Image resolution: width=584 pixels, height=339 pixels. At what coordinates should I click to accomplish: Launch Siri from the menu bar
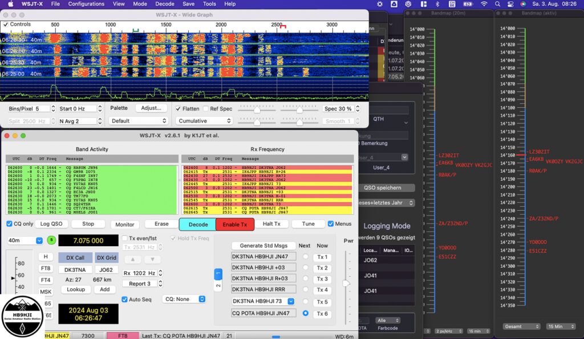(523, 4)
